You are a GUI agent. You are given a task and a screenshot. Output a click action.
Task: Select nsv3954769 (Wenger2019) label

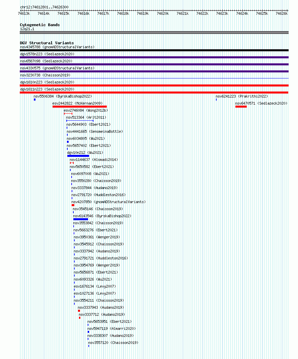(x=97, y=265)
